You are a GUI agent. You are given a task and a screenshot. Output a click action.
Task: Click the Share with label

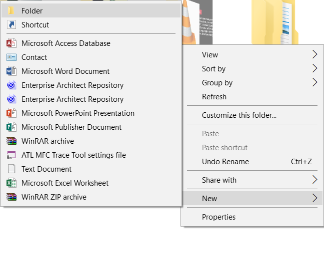[219, 180]
